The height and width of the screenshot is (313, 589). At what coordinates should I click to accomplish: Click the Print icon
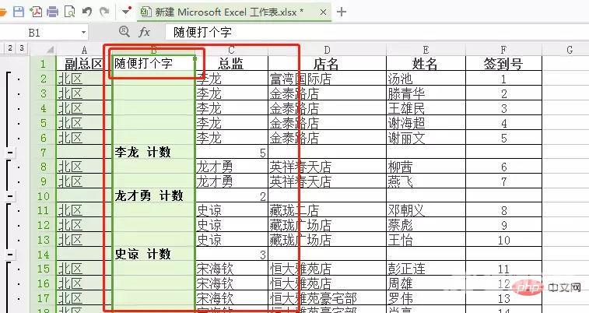coord(53,12)
